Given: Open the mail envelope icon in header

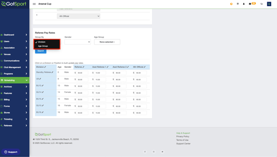Looking at the screenshot, I should click(x=250, y=4).
